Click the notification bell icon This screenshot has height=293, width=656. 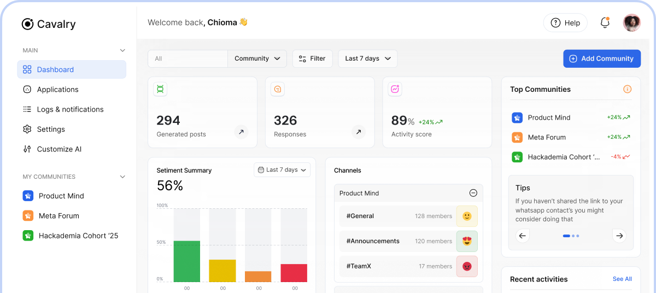605,23
